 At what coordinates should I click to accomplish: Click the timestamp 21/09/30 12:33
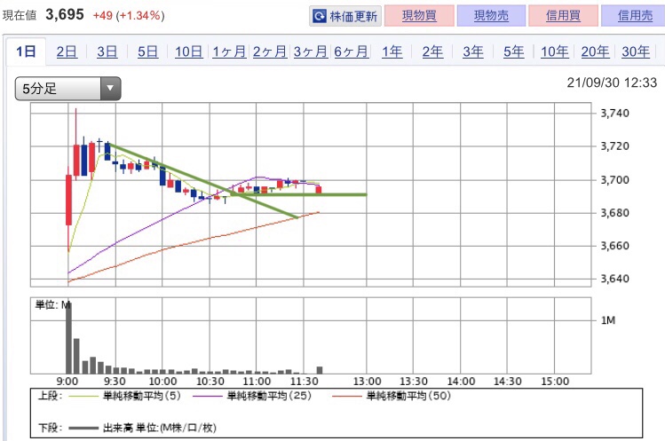[x=612, y=83]
